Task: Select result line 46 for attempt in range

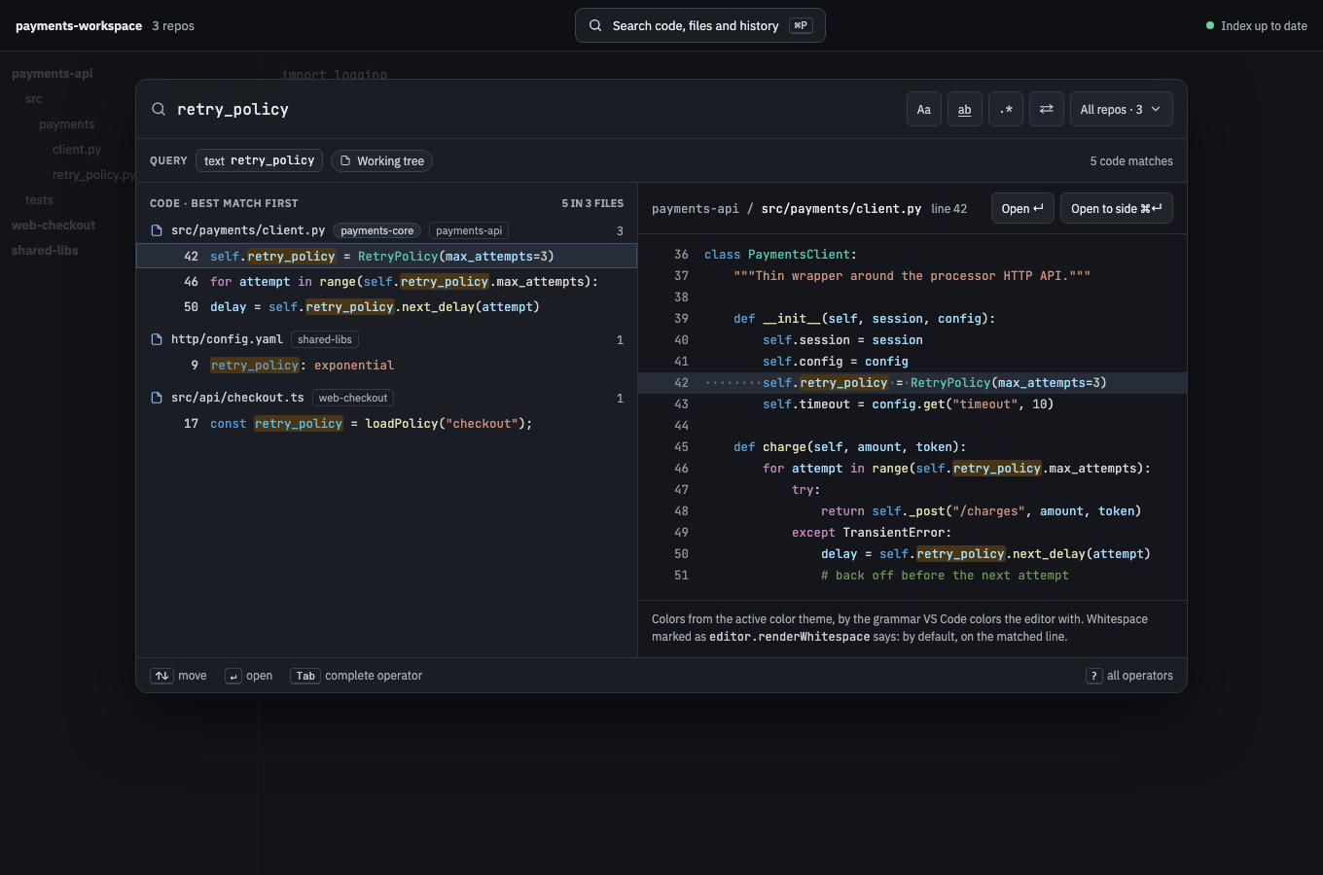Action: tap(386, 281)
